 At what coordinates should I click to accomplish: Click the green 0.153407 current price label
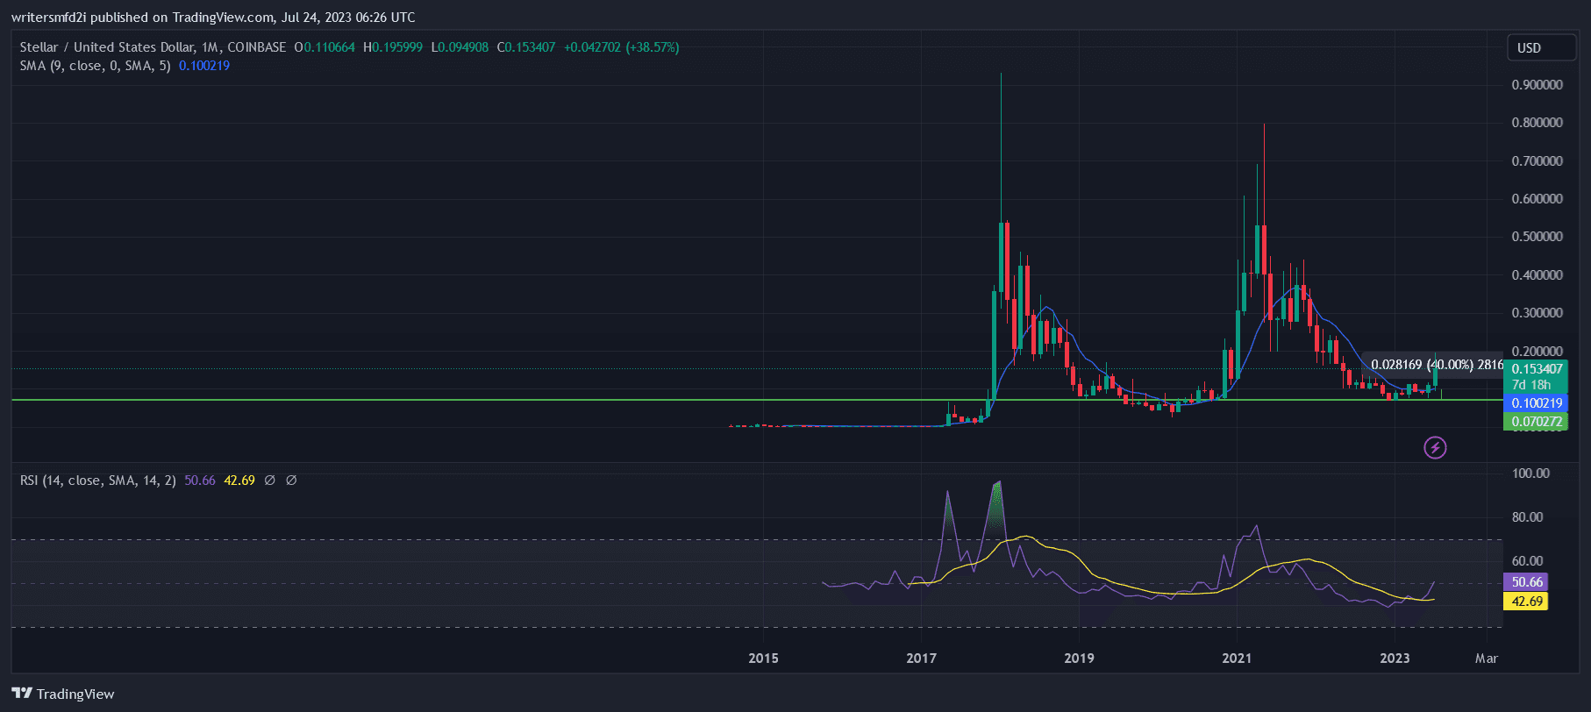1536,369
